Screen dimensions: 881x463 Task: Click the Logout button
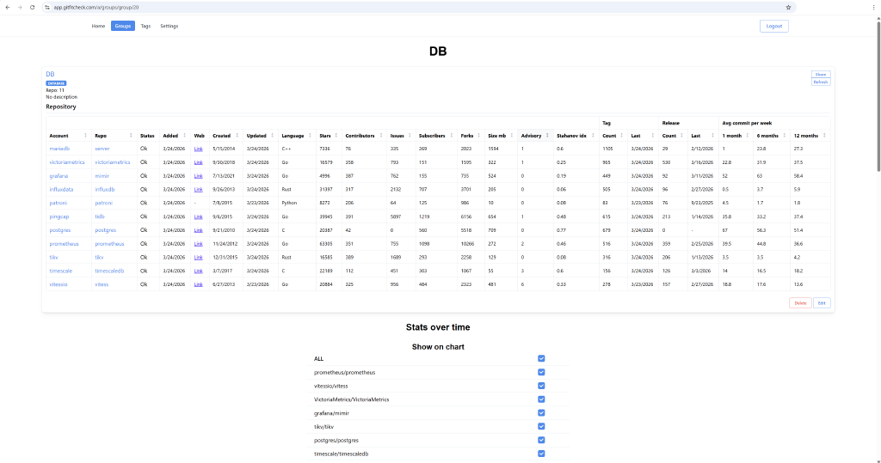[773, 26]
